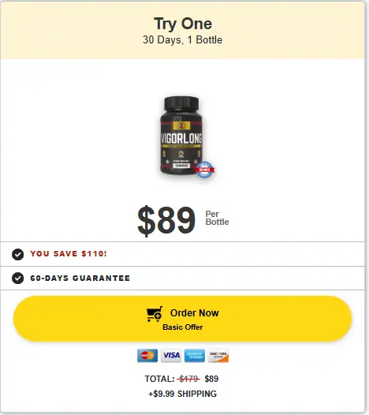Click the Visa payment icon
This screenshot has width=369, height=415.
(x=171, y=356)
